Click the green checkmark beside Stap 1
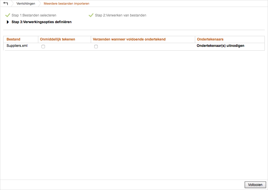Screen dimensions: 268x190 click(8, 15)
